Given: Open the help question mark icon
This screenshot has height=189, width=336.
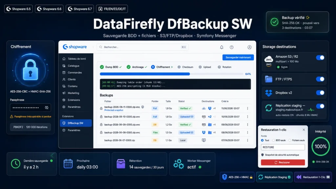Looking at the screenshot, I should click(x=232, y=47).
